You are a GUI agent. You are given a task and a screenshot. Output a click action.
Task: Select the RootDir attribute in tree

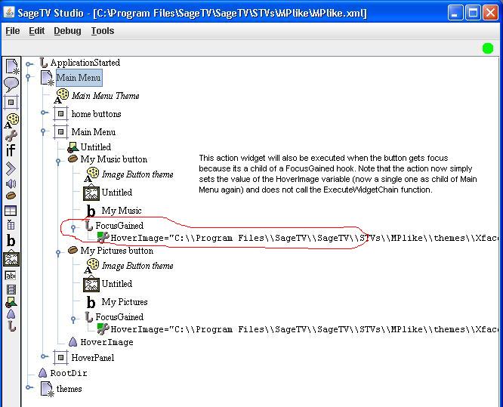(x=68, y=373)
